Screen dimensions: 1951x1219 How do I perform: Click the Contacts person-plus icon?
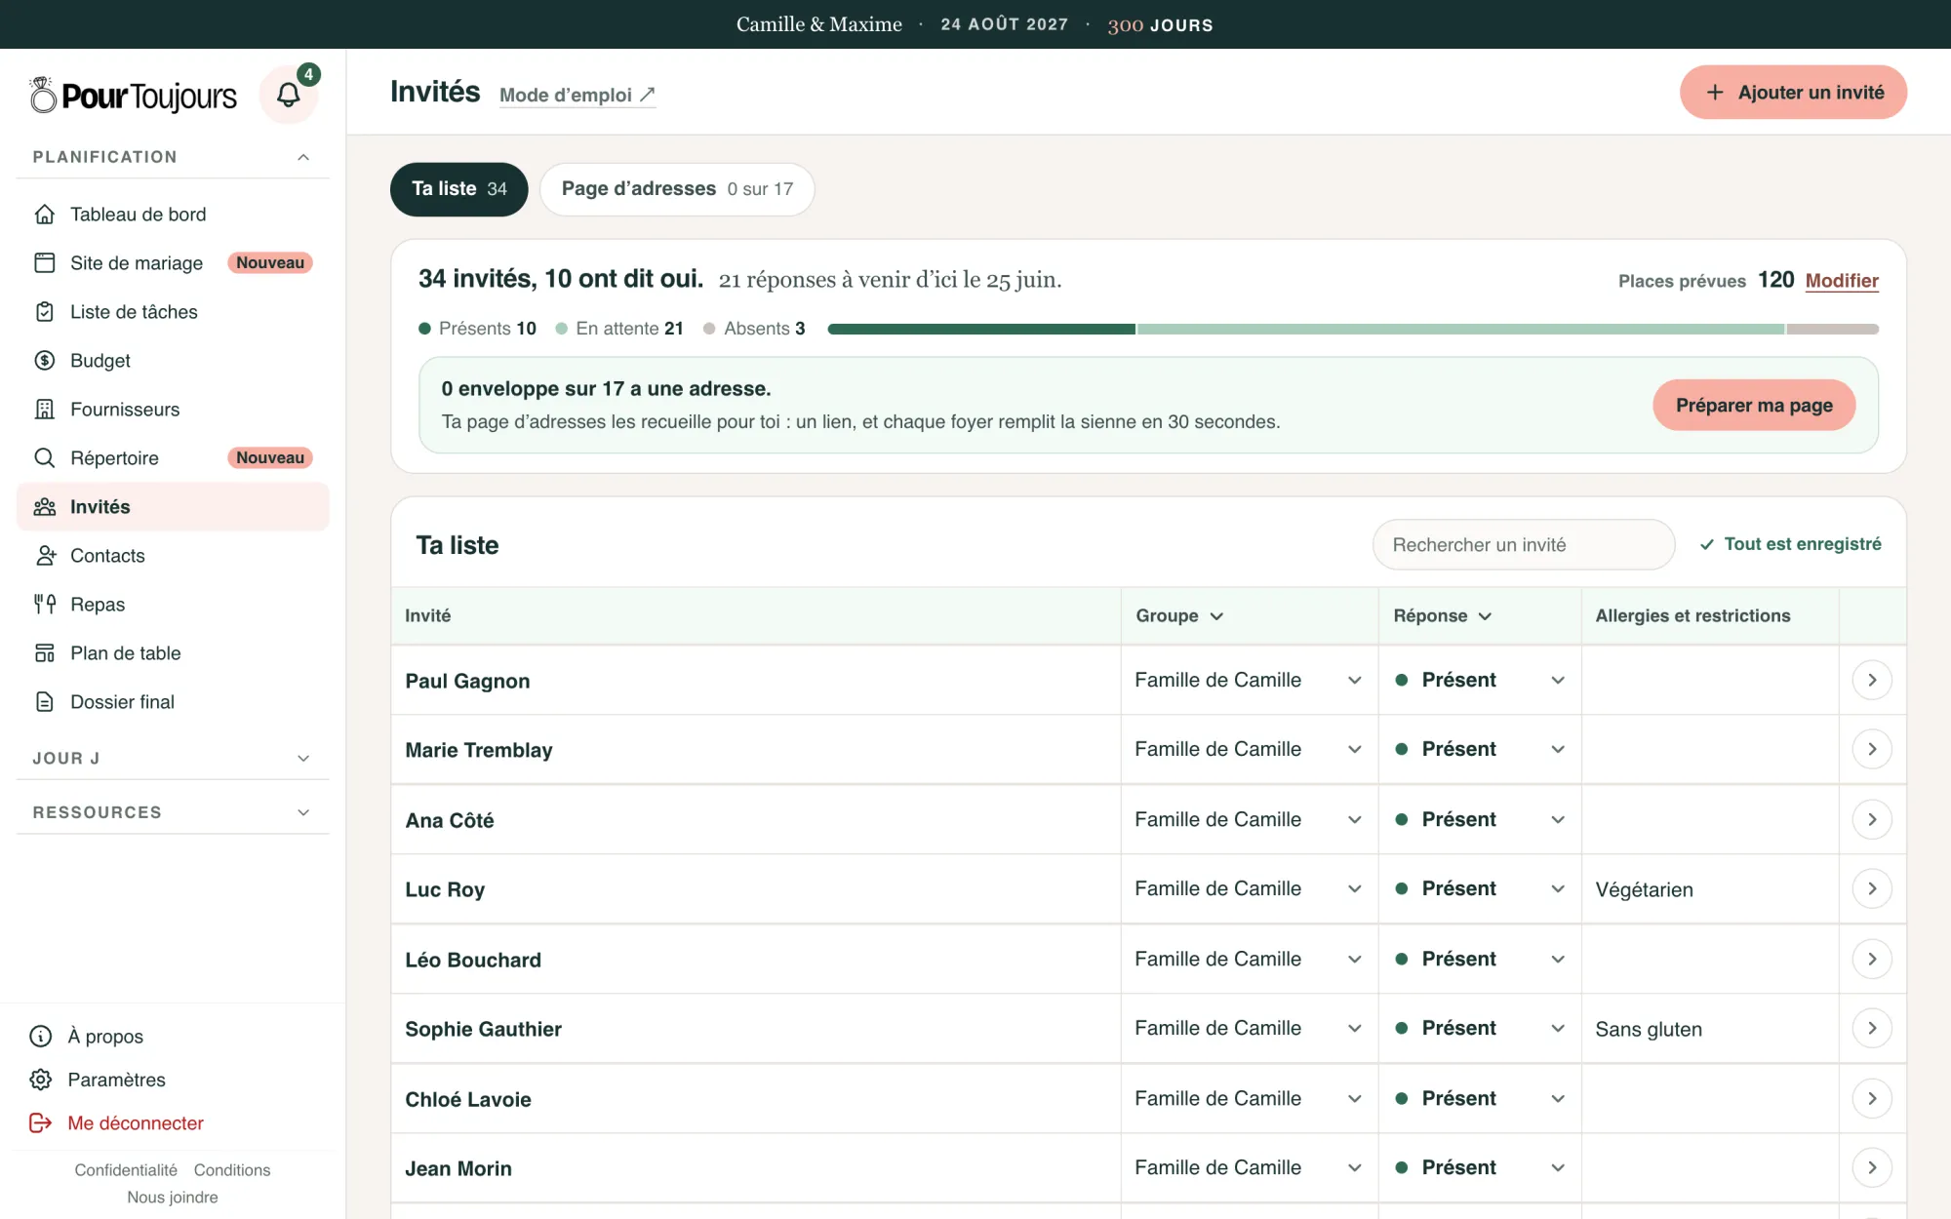pyautogui.click(x=45, y=556)
